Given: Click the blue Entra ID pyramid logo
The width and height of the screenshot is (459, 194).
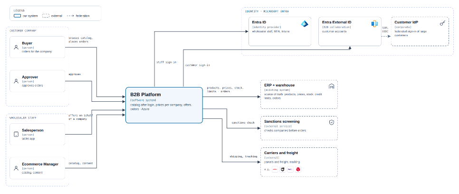Looking at the screenshot, I should click(x=305, y=24).
